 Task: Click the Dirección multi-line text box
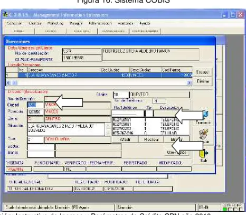tap(66, 129)
